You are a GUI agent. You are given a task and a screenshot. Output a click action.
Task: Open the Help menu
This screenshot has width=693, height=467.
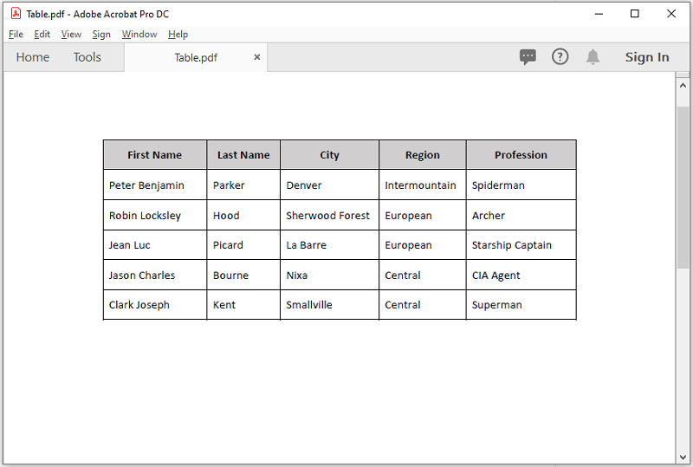(178, 34)
